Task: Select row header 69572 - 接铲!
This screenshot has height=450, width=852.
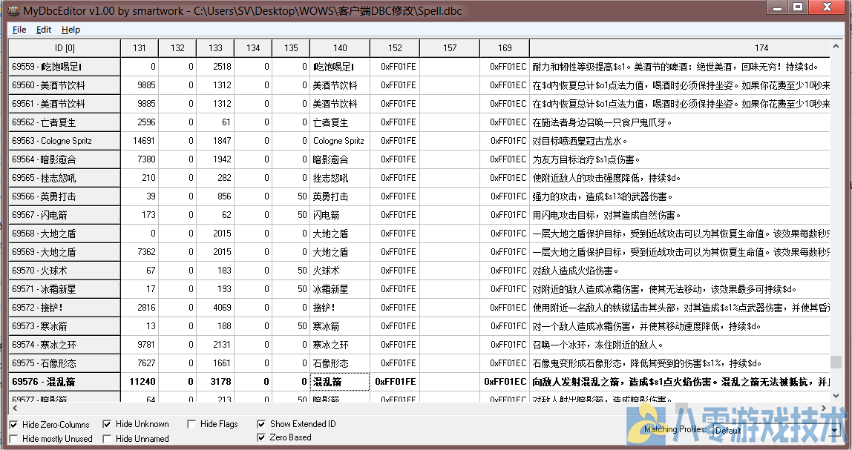Action: (x=64, y=307)
